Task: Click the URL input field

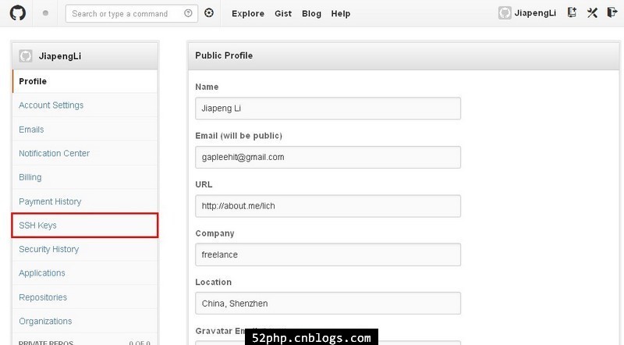Action: click(x=328, y=206)
